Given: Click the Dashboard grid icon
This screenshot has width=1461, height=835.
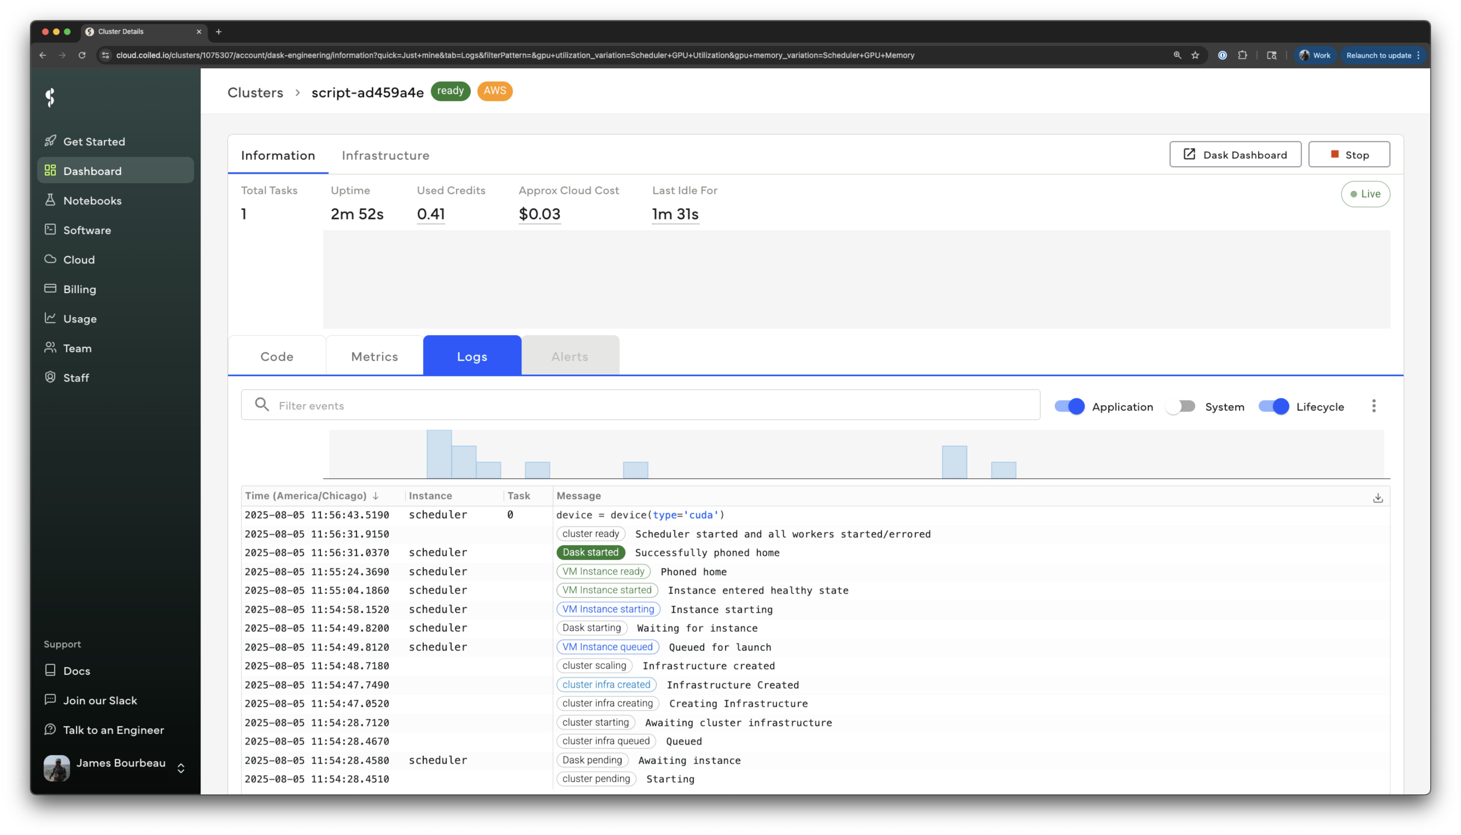Looking at the screenshot, I should pos(51,170).
